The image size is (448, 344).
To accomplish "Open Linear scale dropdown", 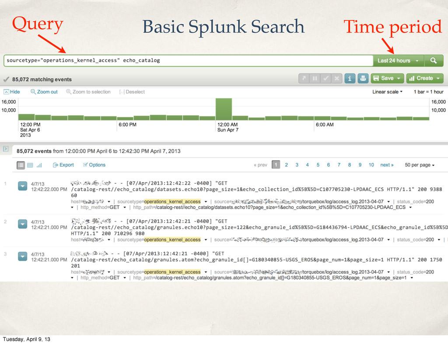I will [x=387, y=92].
